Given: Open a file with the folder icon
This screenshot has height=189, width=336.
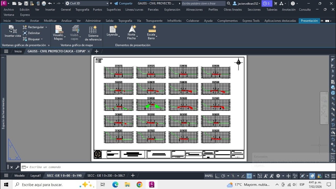Looking at the screenshot, I should coord(20,3).
